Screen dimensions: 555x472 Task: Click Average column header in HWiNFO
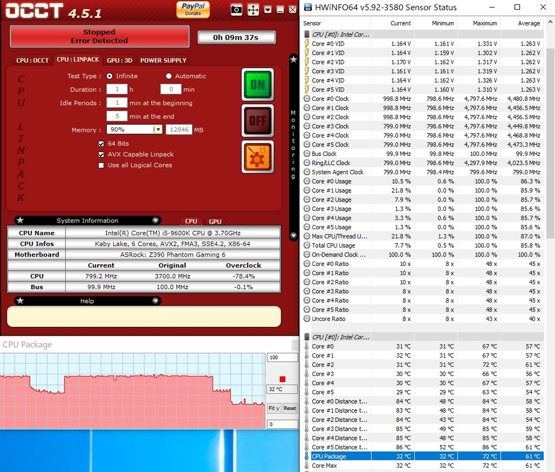[522, 23]
